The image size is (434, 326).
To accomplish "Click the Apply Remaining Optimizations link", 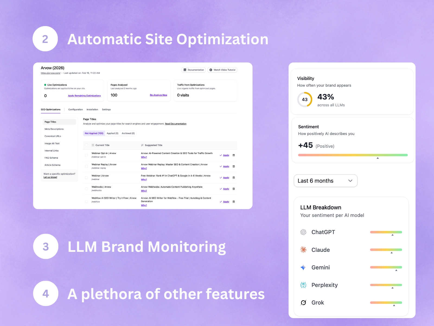I will point(84,96).
